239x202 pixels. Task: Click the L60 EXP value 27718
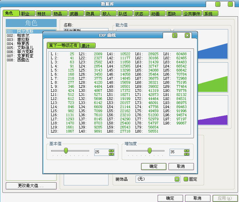click(x=125, y=131)
